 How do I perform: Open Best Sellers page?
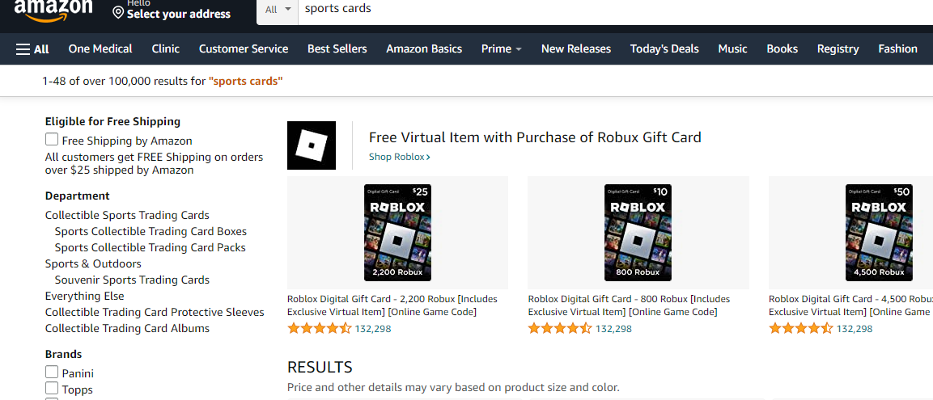pos(337,49)
